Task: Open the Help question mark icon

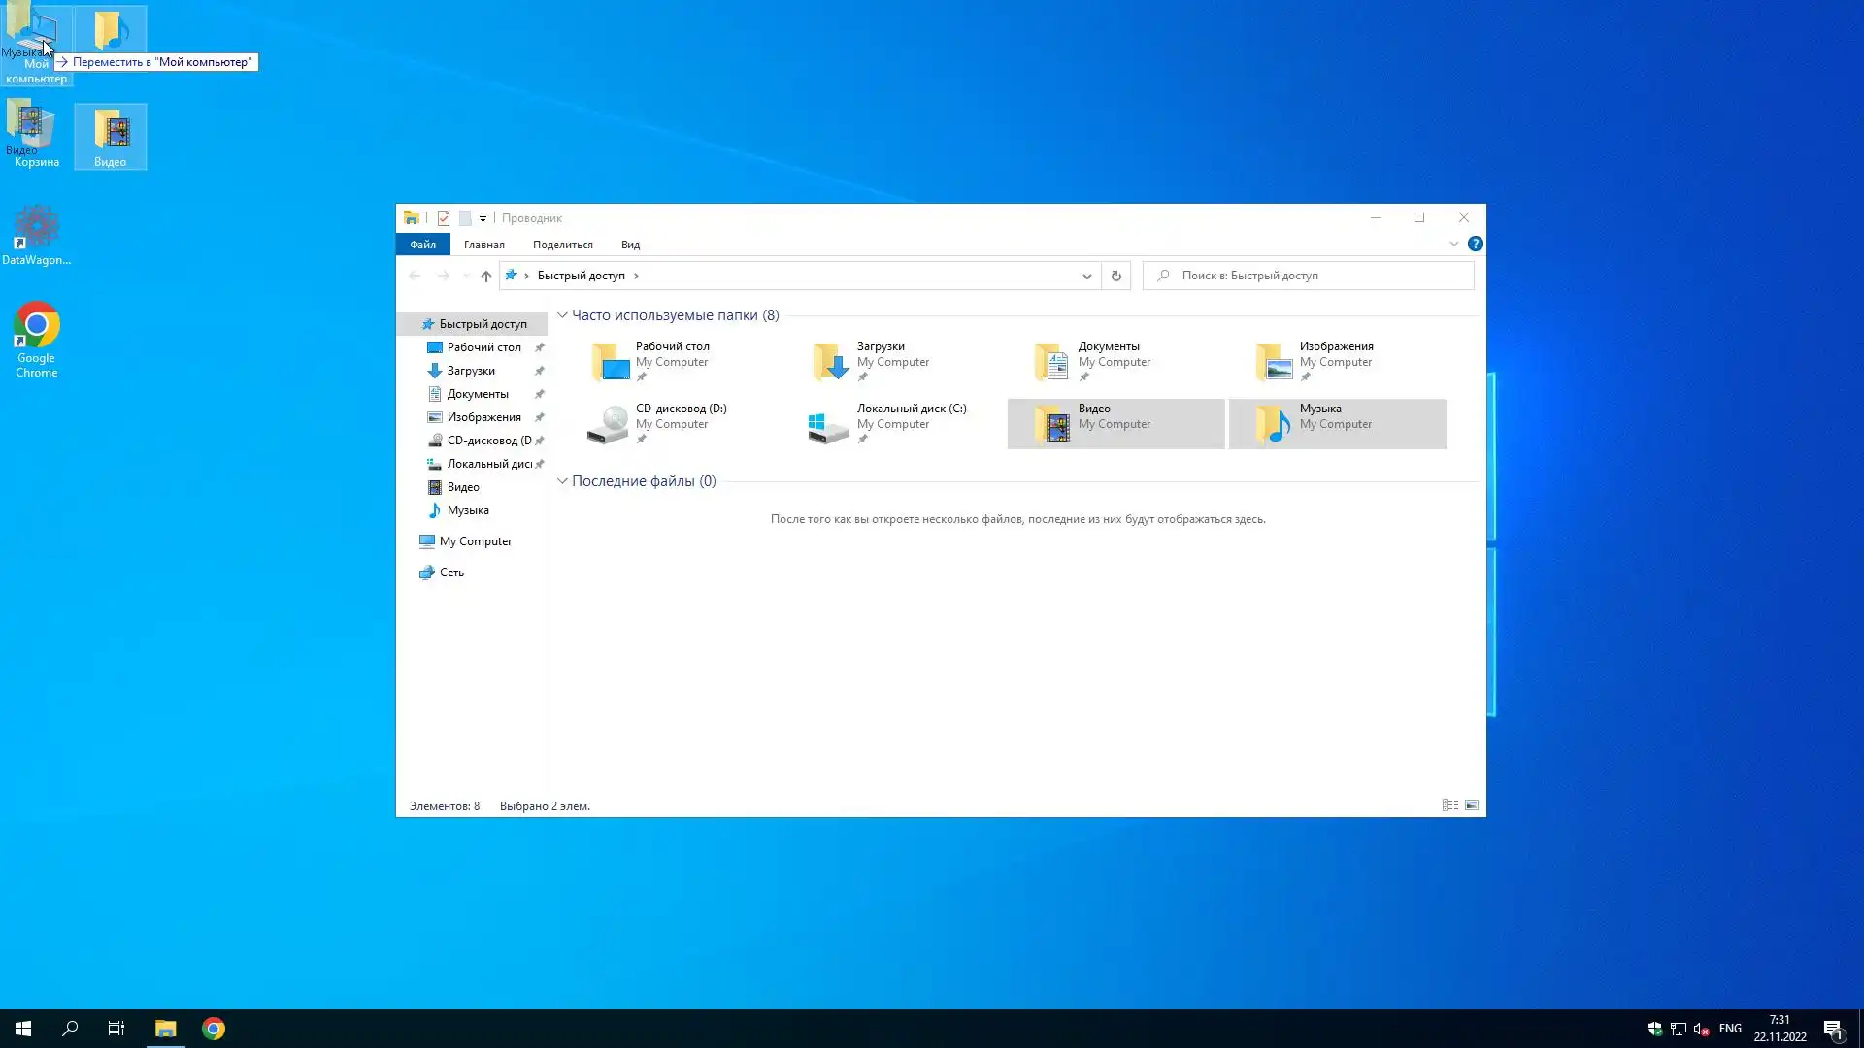Action: (x=1475, y=245)
